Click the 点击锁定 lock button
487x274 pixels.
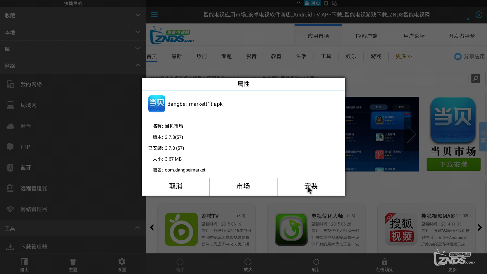385,265
